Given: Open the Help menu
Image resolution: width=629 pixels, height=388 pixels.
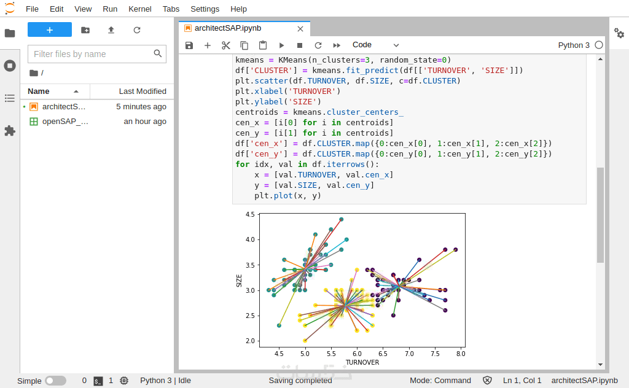Looking at the screenshot, I should click(x=239, y=9).
